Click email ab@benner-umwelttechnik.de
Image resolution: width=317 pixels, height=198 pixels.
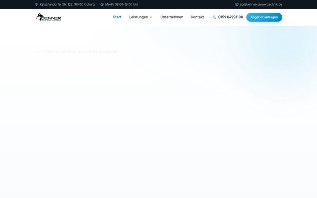(x=261, y=4)
